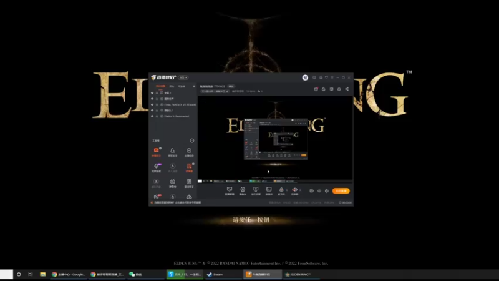The width and height of the screenshot is (499, 281).
Task: Toggle visibility of the 全屏 1 source
Action: [x=152, y=92]
